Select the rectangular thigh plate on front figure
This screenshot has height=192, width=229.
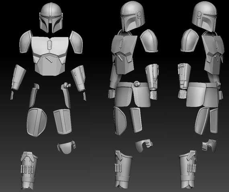tap(63, 121)
